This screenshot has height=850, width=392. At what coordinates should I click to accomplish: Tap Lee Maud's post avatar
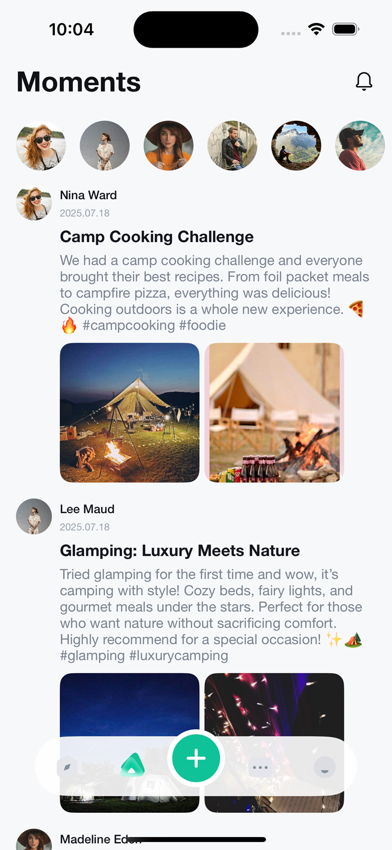(x=34, y=516)
